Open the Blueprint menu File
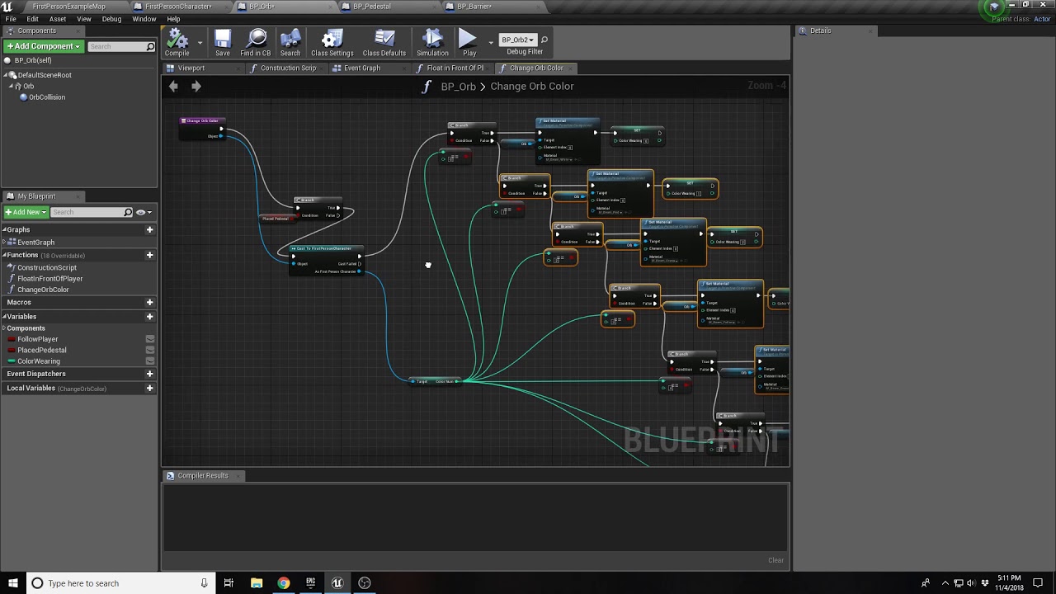Image resolution: width=1056 pixels, height=594 pixels. pos(11,19)
